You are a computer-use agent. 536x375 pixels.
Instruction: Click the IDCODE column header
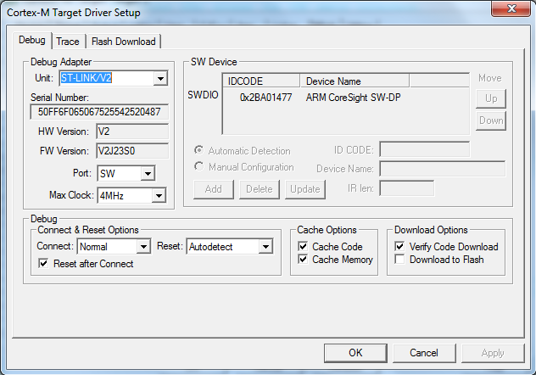(x=262, y=81)
